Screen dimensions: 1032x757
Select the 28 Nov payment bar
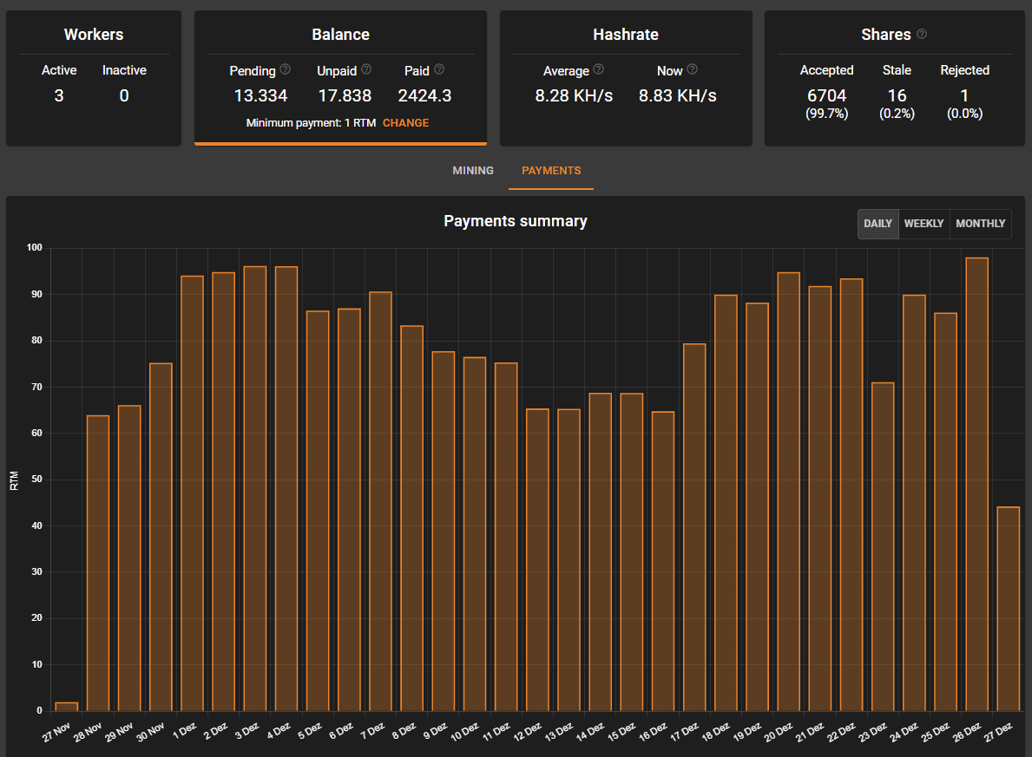98,563
